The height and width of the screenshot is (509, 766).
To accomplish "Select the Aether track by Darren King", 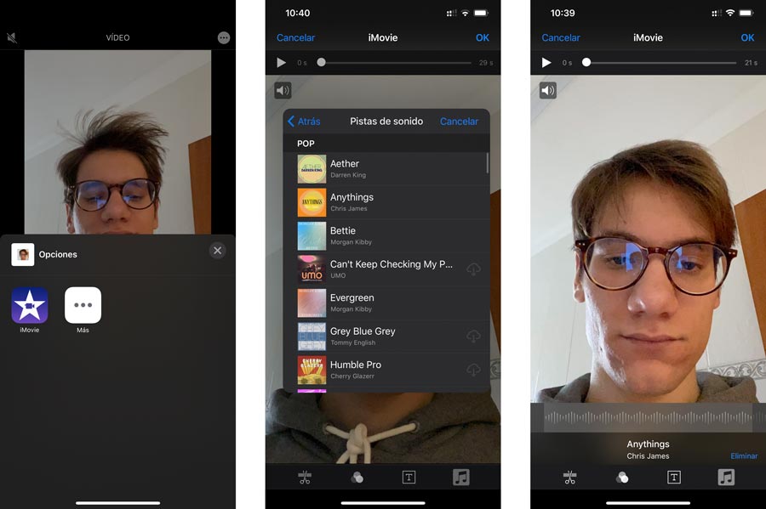I will pos(386,169).
